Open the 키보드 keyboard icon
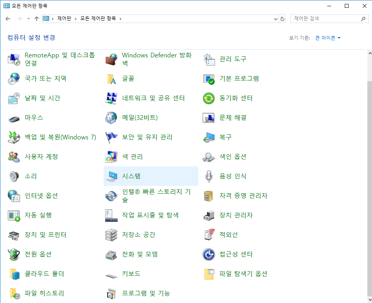This screenshot has height=303, width=372. click(x=111, y=276)
